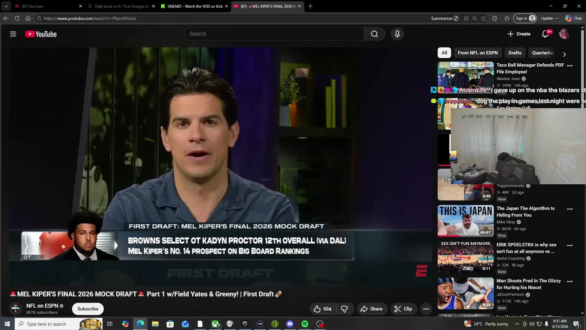This screenshot has width=586, height=330.
Task: Open options for ERIK SPOELSTRA video
Action: coord(570,245)
